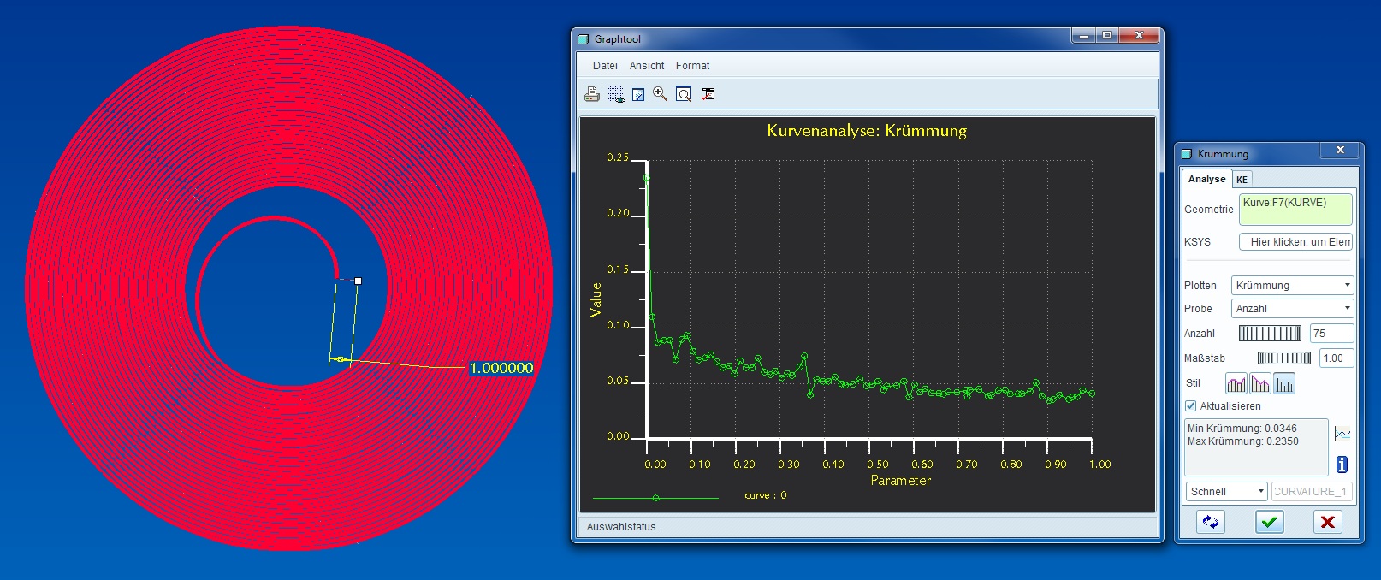Select the zoom-in magnifier tool

pyautogui.click(x=660, y=94)
